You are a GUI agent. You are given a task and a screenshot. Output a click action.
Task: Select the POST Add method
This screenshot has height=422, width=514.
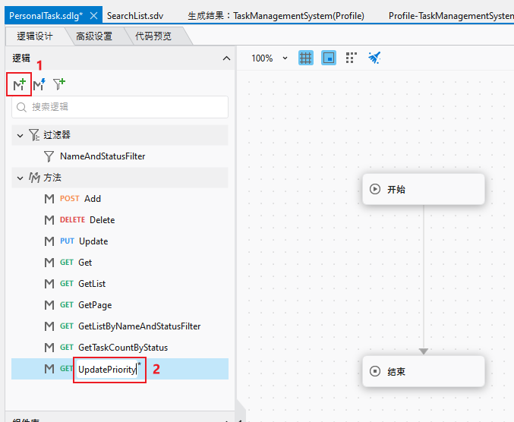(x=92, y=199)
